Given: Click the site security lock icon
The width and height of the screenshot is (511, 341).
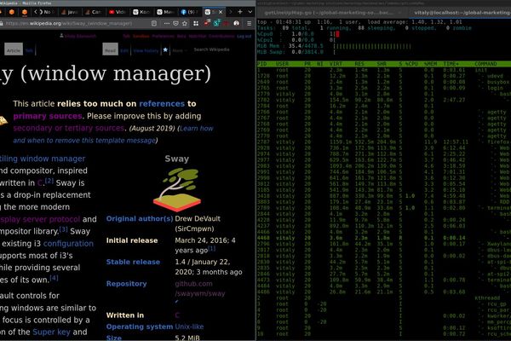Looking at the screenshot, I should 2,24.
